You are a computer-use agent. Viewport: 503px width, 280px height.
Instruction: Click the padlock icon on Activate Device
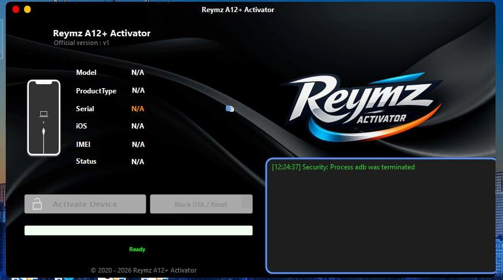click(37, 204)
